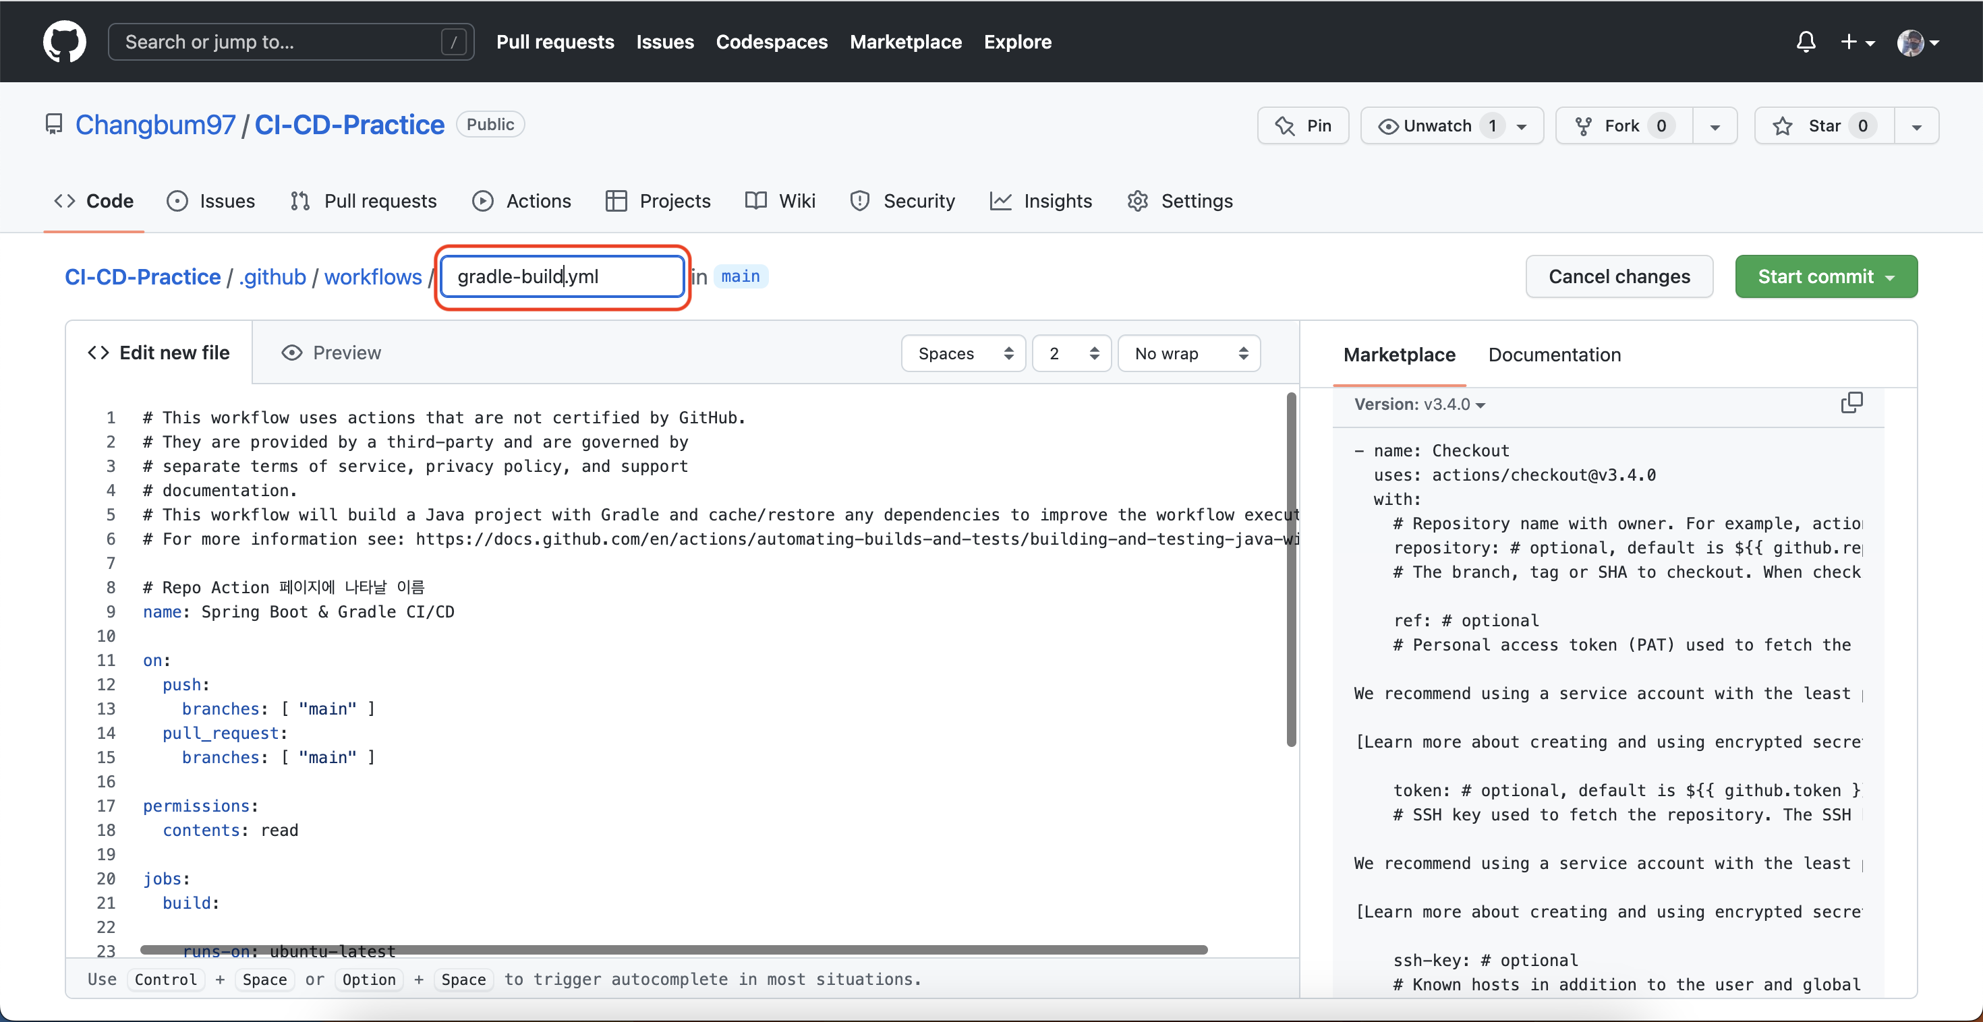Viewport: 1983px width, 1022px height.
Task: Expand the Spaces indent mode dropdown
Action: [x=963, y=353]
